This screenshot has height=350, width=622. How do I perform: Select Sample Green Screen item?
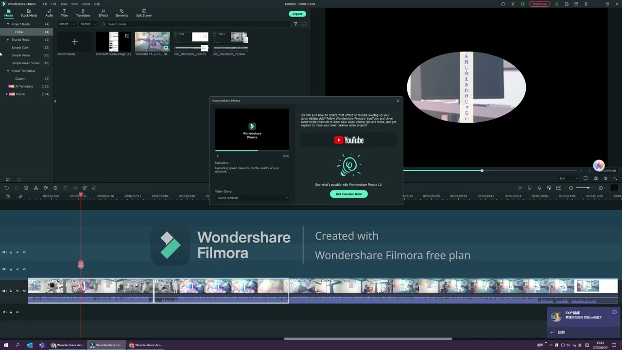click(x=27, y=63)
